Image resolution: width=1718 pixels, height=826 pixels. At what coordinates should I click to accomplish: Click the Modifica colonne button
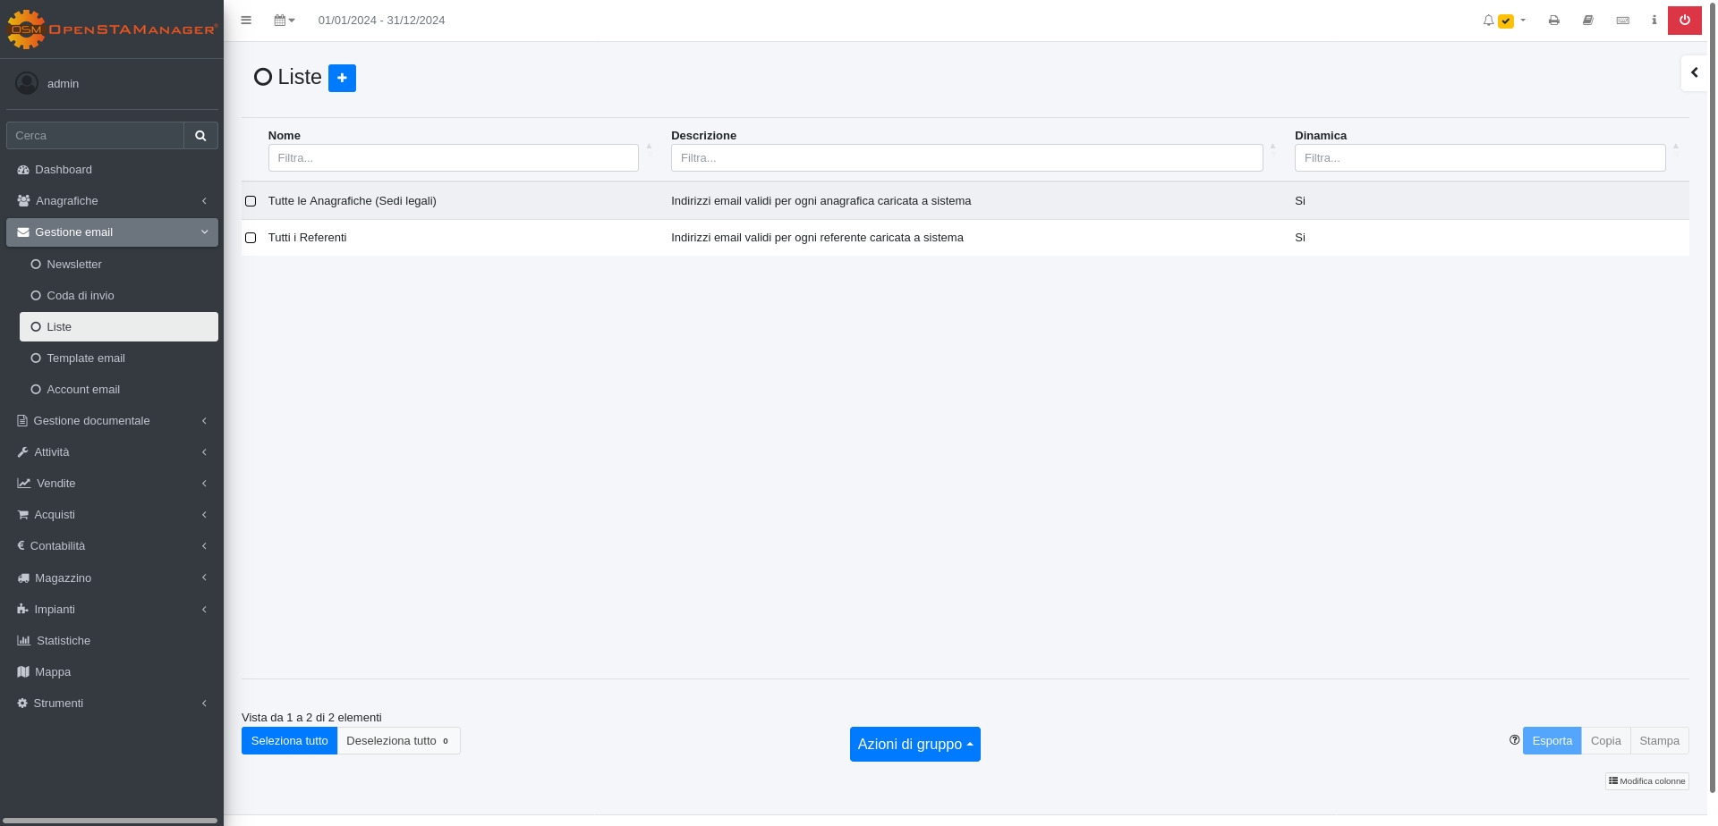[1646, 781]
